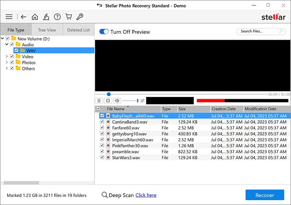
Task: Switch to the File Type tab
Action: click(x=16, y=30)
